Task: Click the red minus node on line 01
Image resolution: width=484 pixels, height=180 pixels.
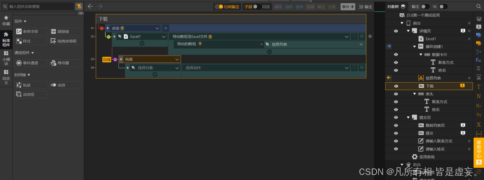Action: click(x=102, y=28)
